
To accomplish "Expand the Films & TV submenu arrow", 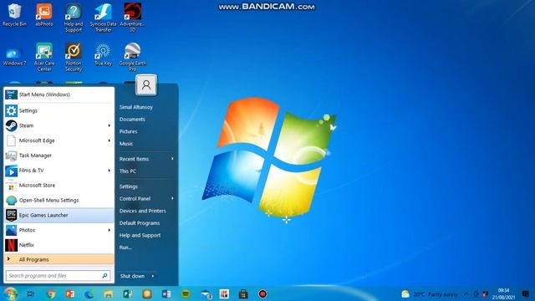I will 110,171.
